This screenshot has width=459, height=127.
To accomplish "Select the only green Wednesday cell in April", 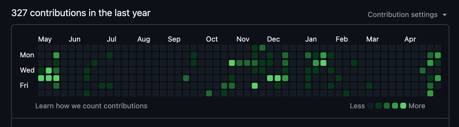I will coord(423,71).
